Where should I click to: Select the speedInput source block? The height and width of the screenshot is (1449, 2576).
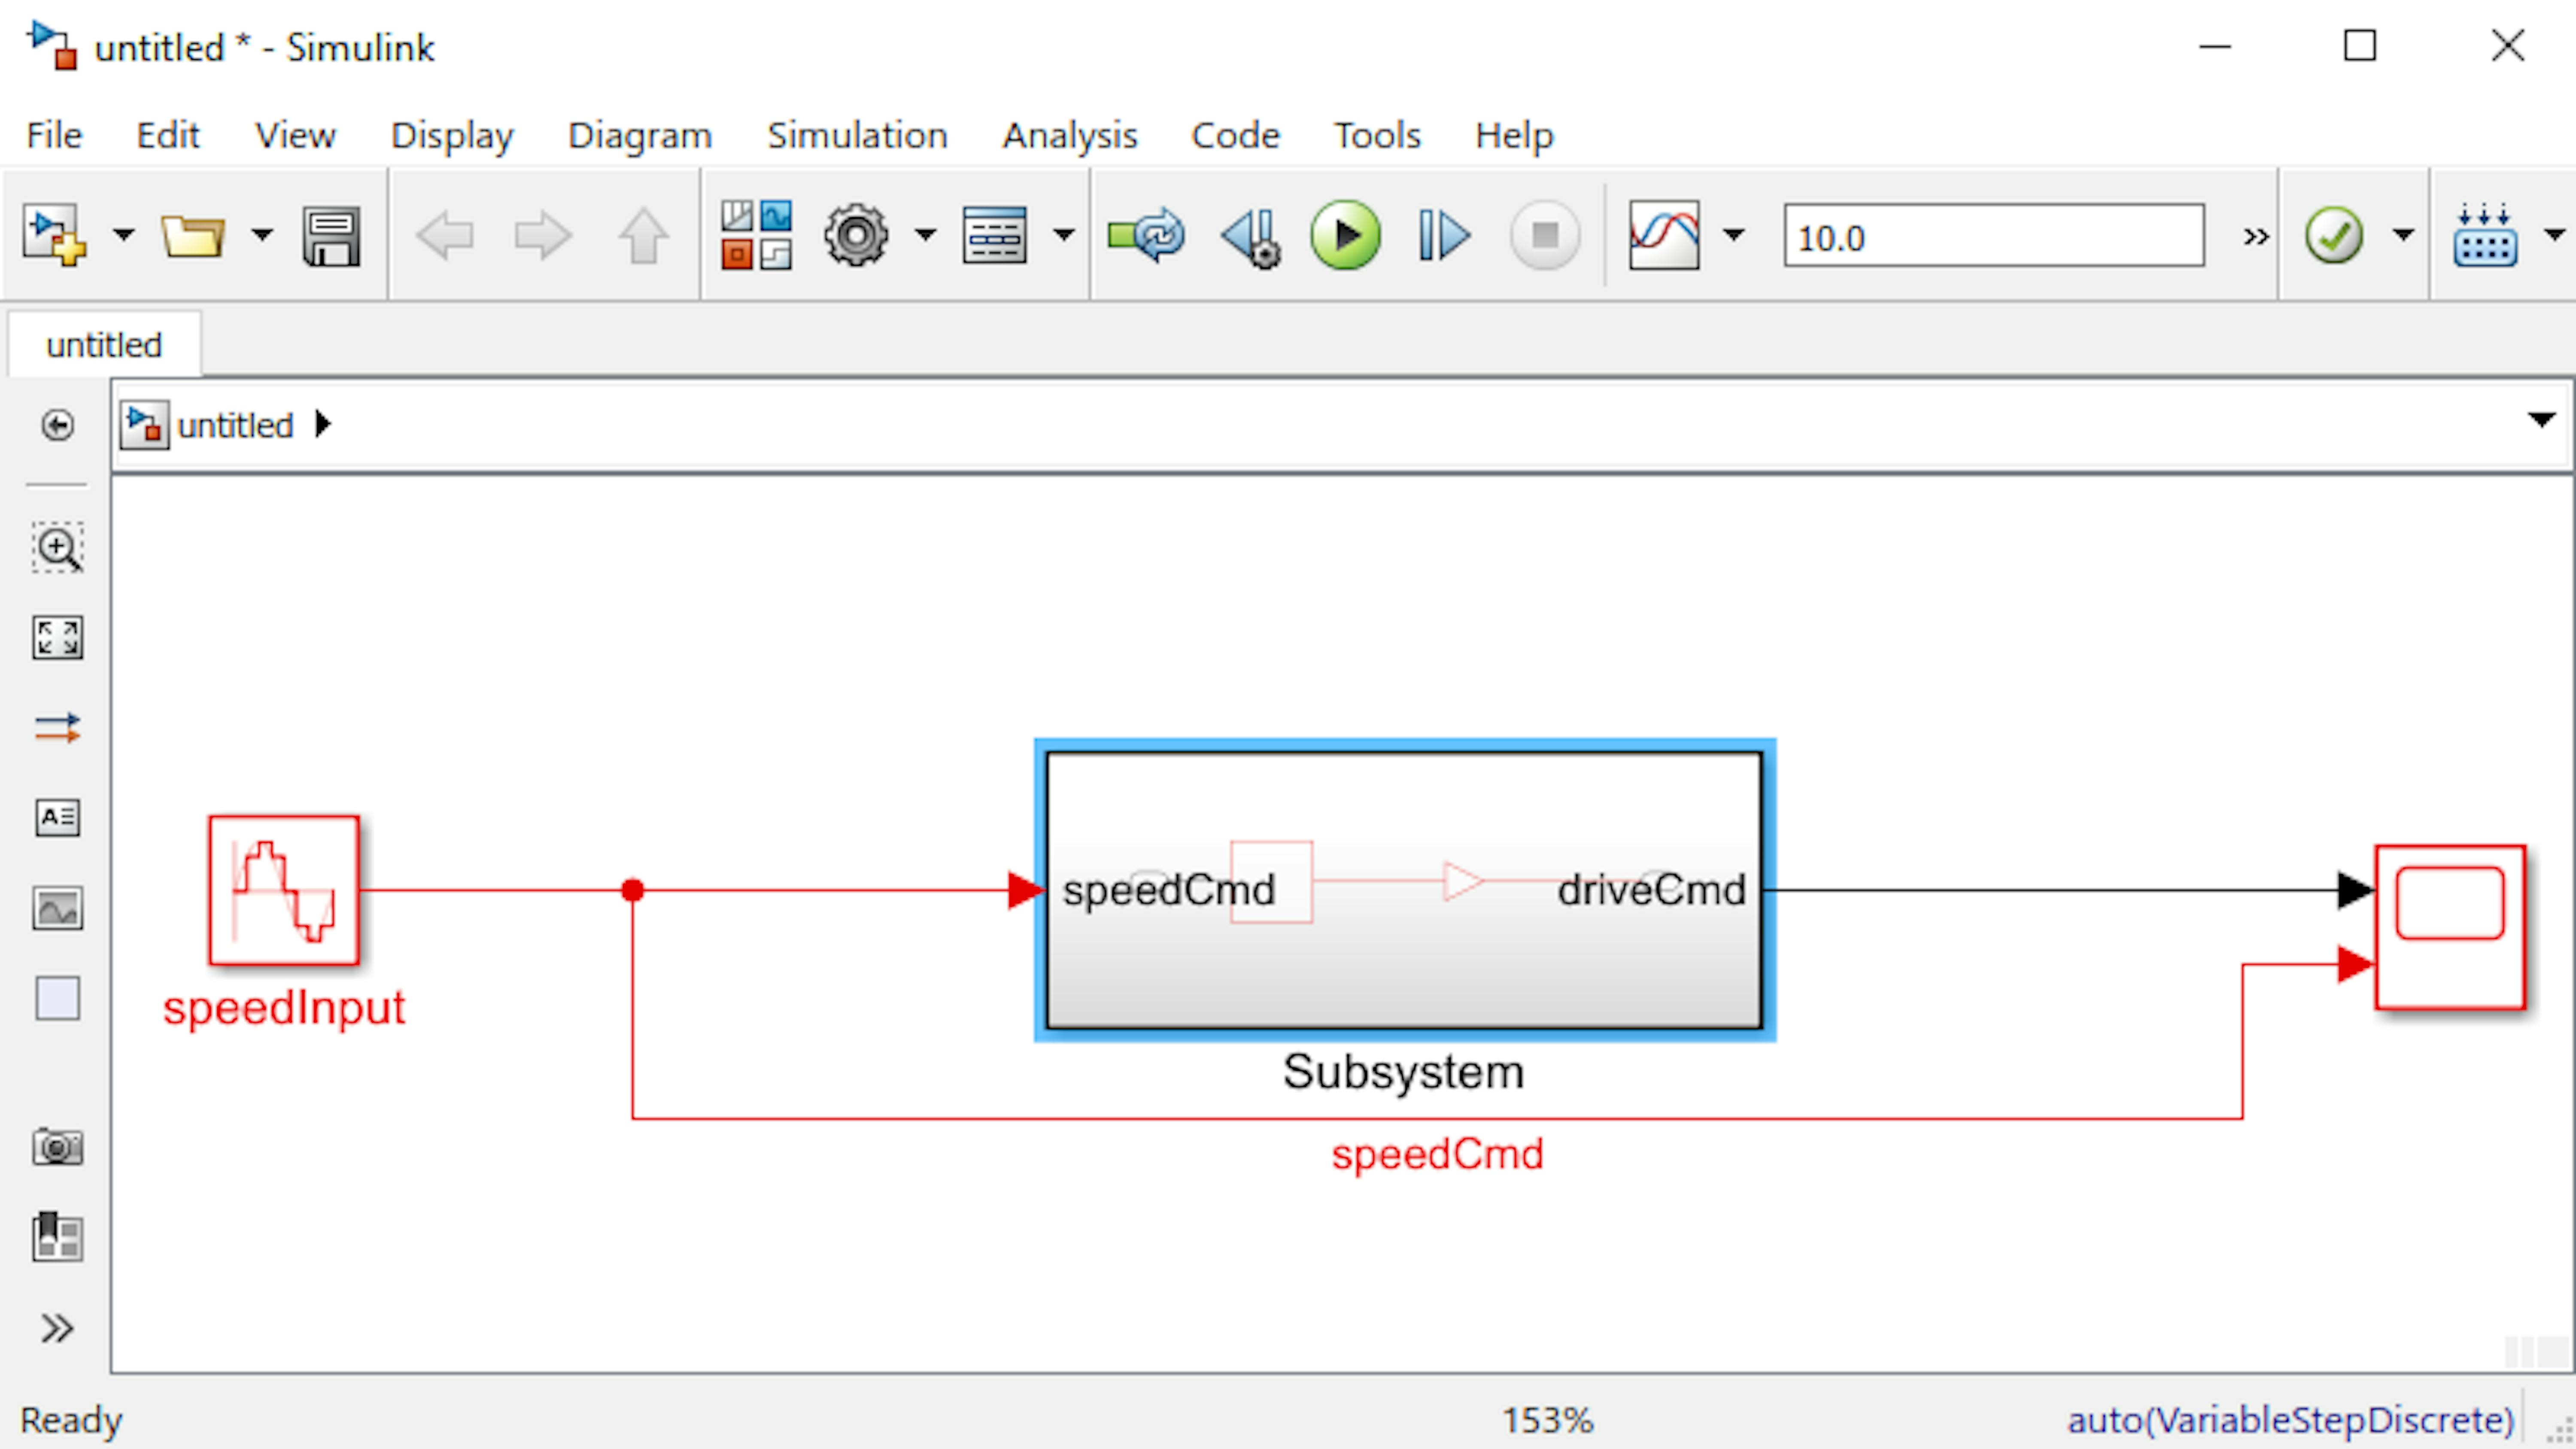pyautogui.click(x=284, y=890)
